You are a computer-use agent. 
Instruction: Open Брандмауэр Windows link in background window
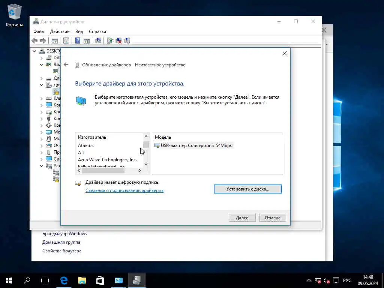pyautogui.click(x=64, y=234)
